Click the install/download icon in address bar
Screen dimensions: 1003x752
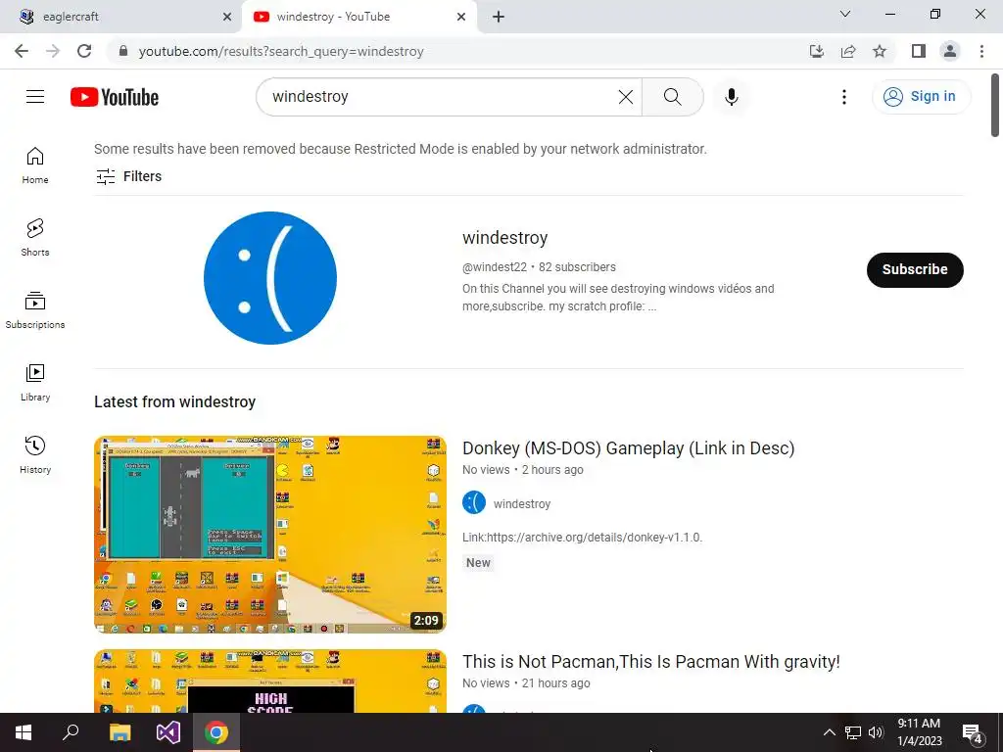tap(816, 51)
